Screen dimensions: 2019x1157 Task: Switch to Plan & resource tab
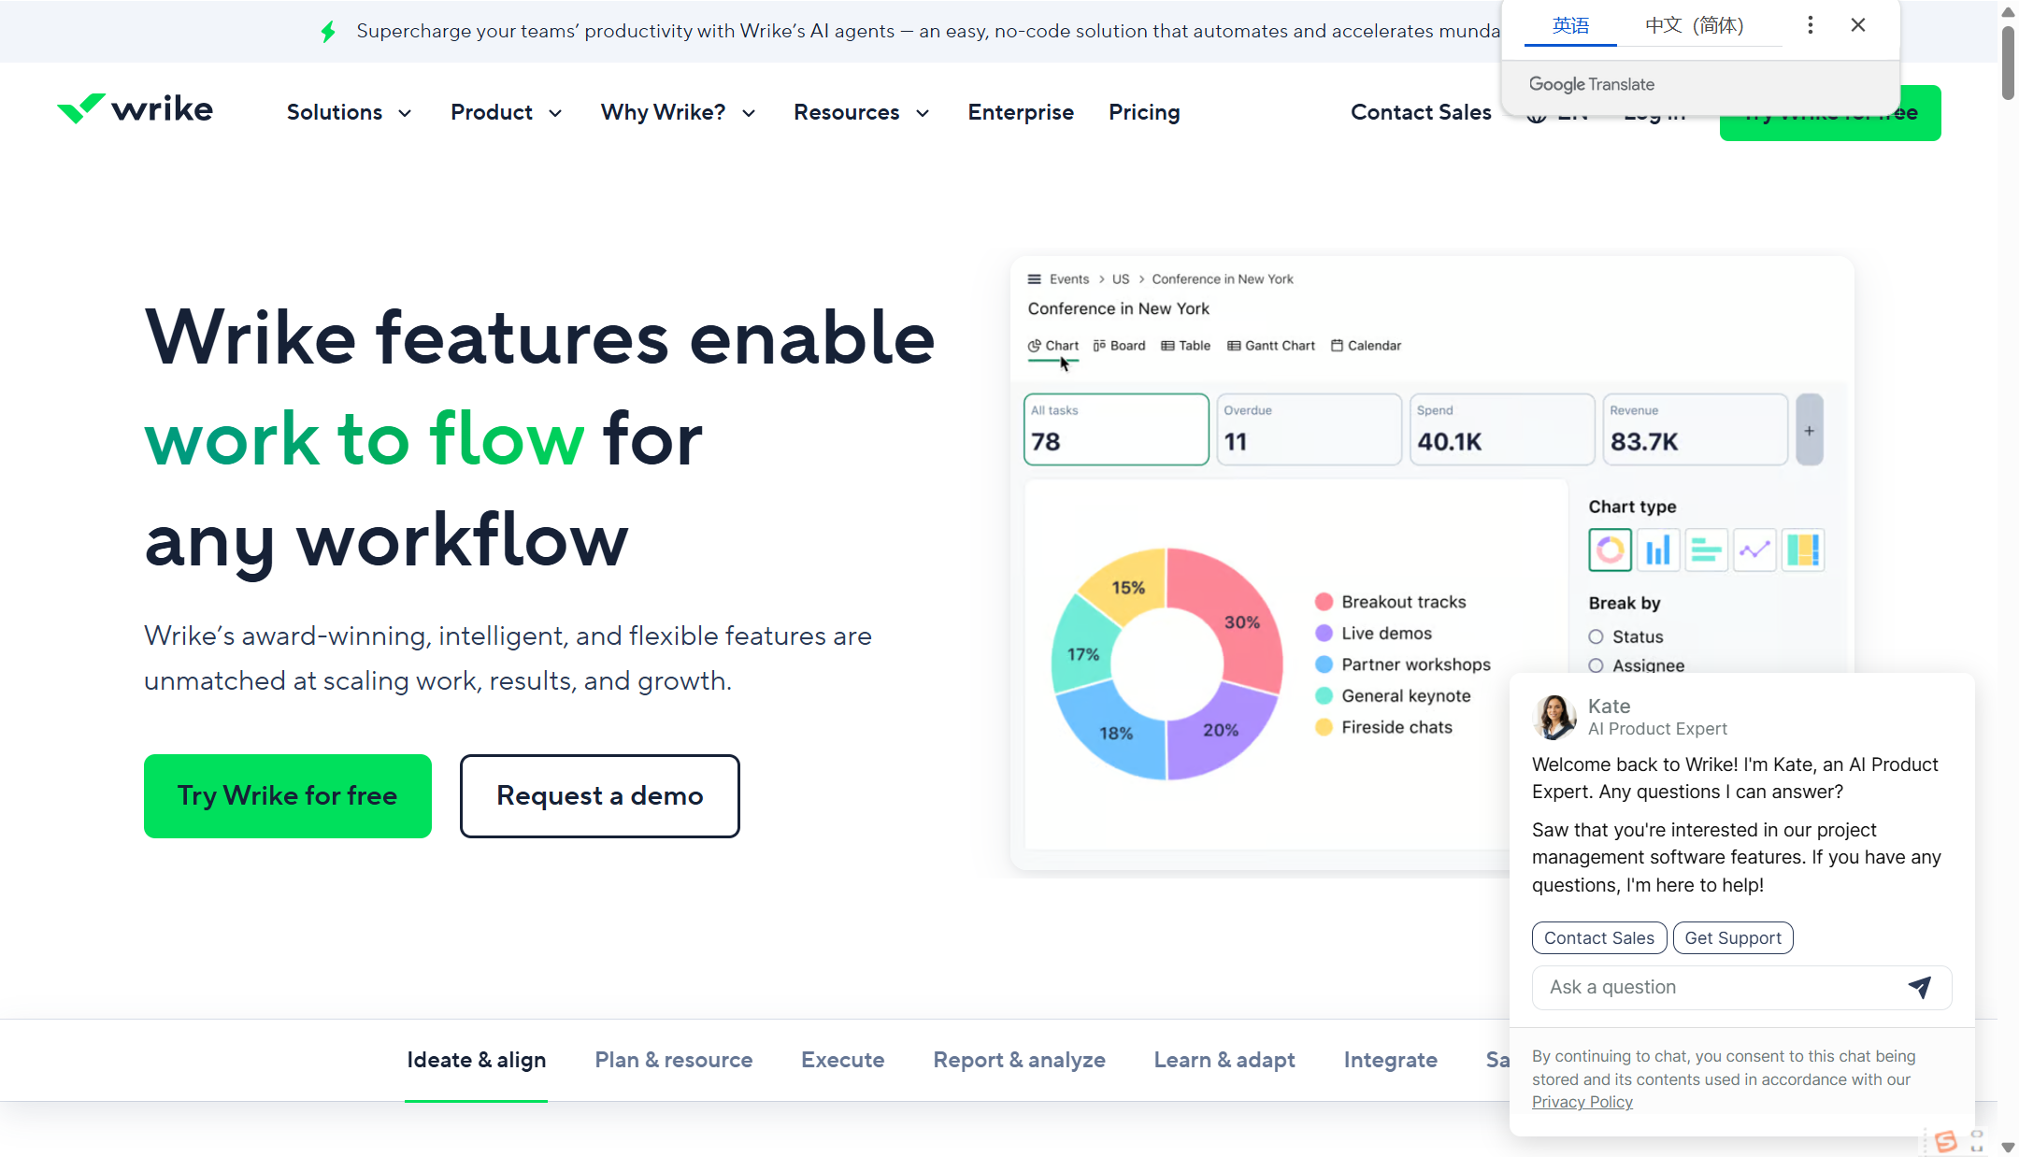tap(673, 1060)
